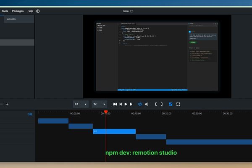Open the Tools menu

tap(5, 11)
